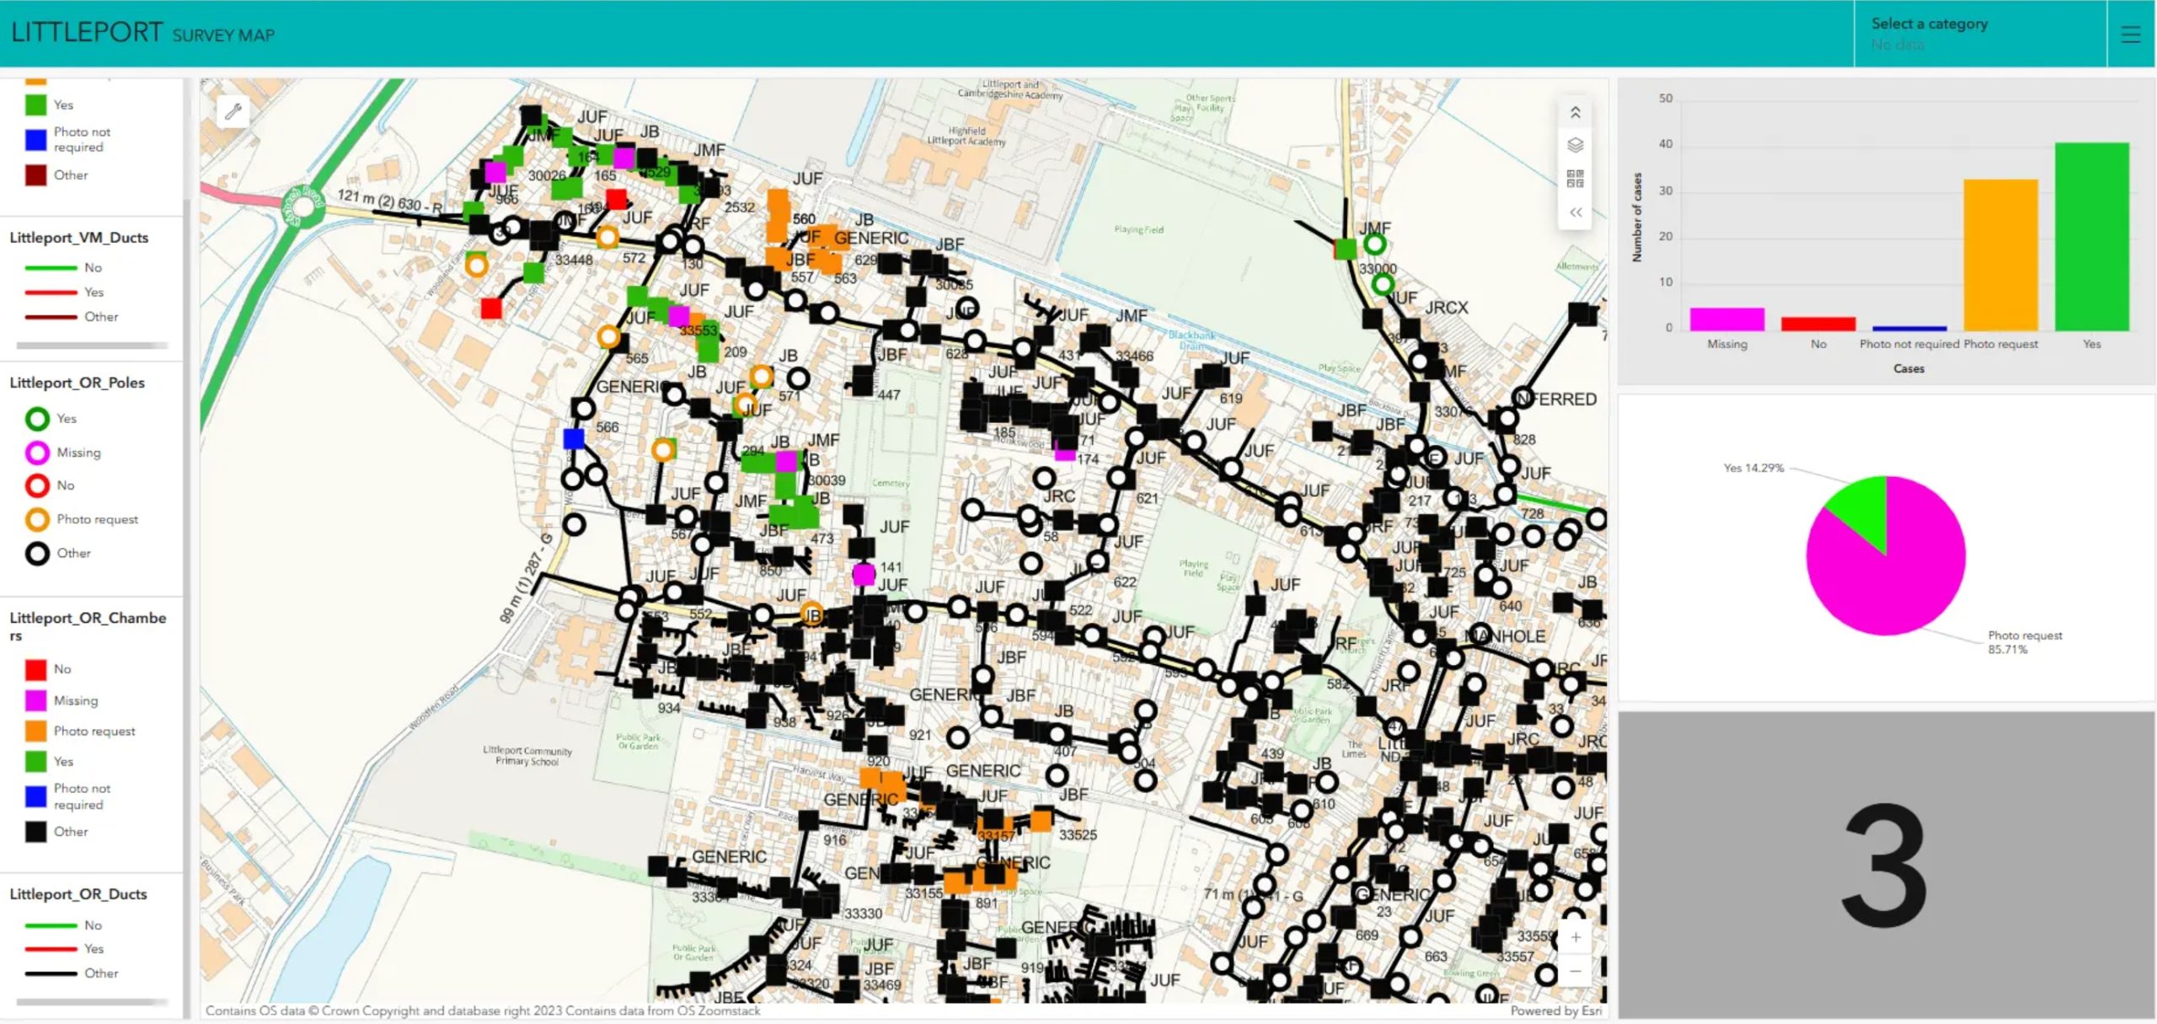Click green No line symbol under Littleport_OR_Ducts
The width and height of the screenshot is (2157, 1024).
(x=51, y=925)
